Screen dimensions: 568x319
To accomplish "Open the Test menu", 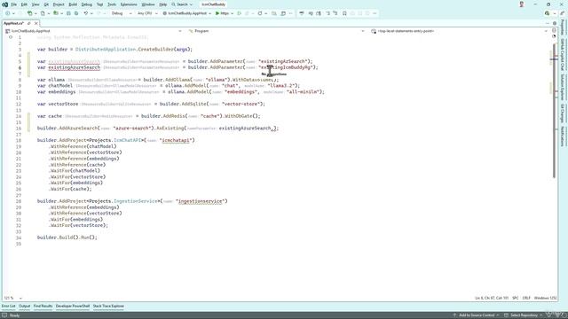I will [x=99, y=4].
